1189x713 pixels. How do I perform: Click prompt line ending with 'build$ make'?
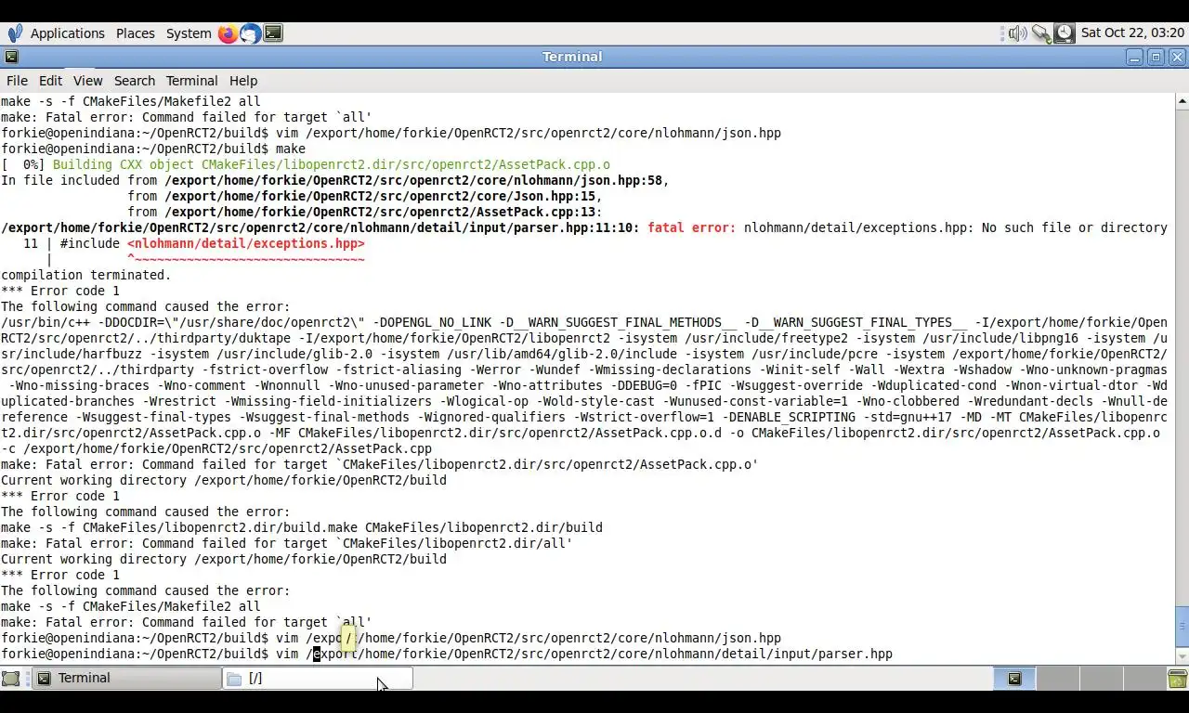153,149
